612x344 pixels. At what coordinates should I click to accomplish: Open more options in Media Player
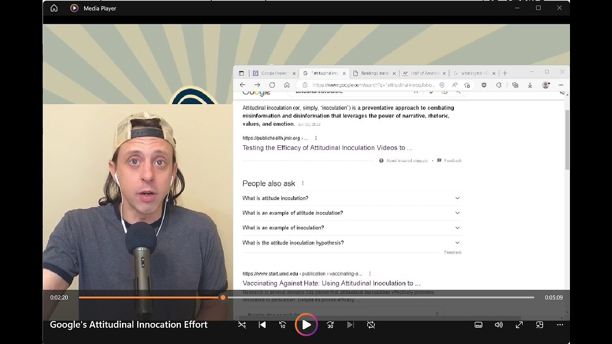(x=560, y=325)
